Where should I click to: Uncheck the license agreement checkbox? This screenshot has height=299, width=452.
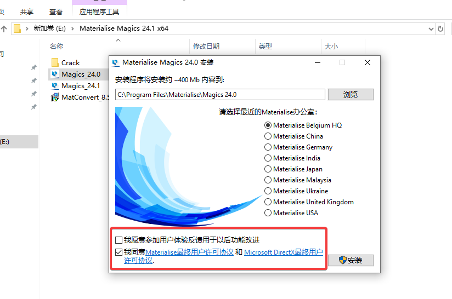[x=118, y=252]
